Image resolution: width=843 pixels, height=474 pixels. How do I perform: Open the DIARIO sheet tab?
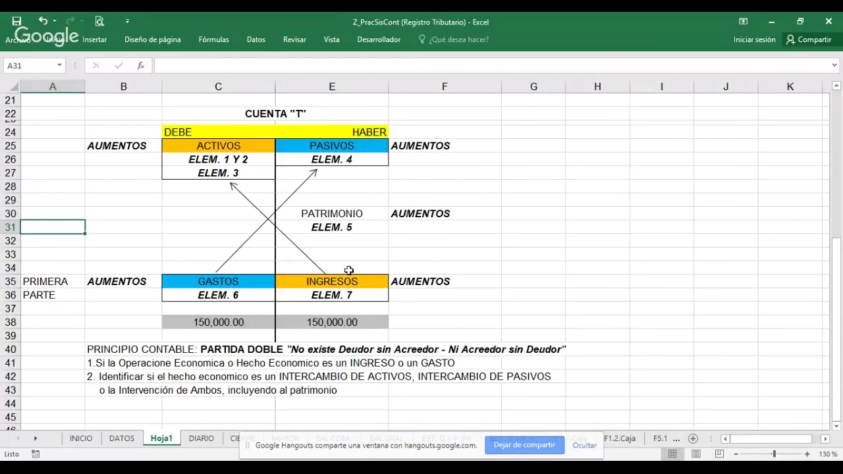tap(201, 438)
